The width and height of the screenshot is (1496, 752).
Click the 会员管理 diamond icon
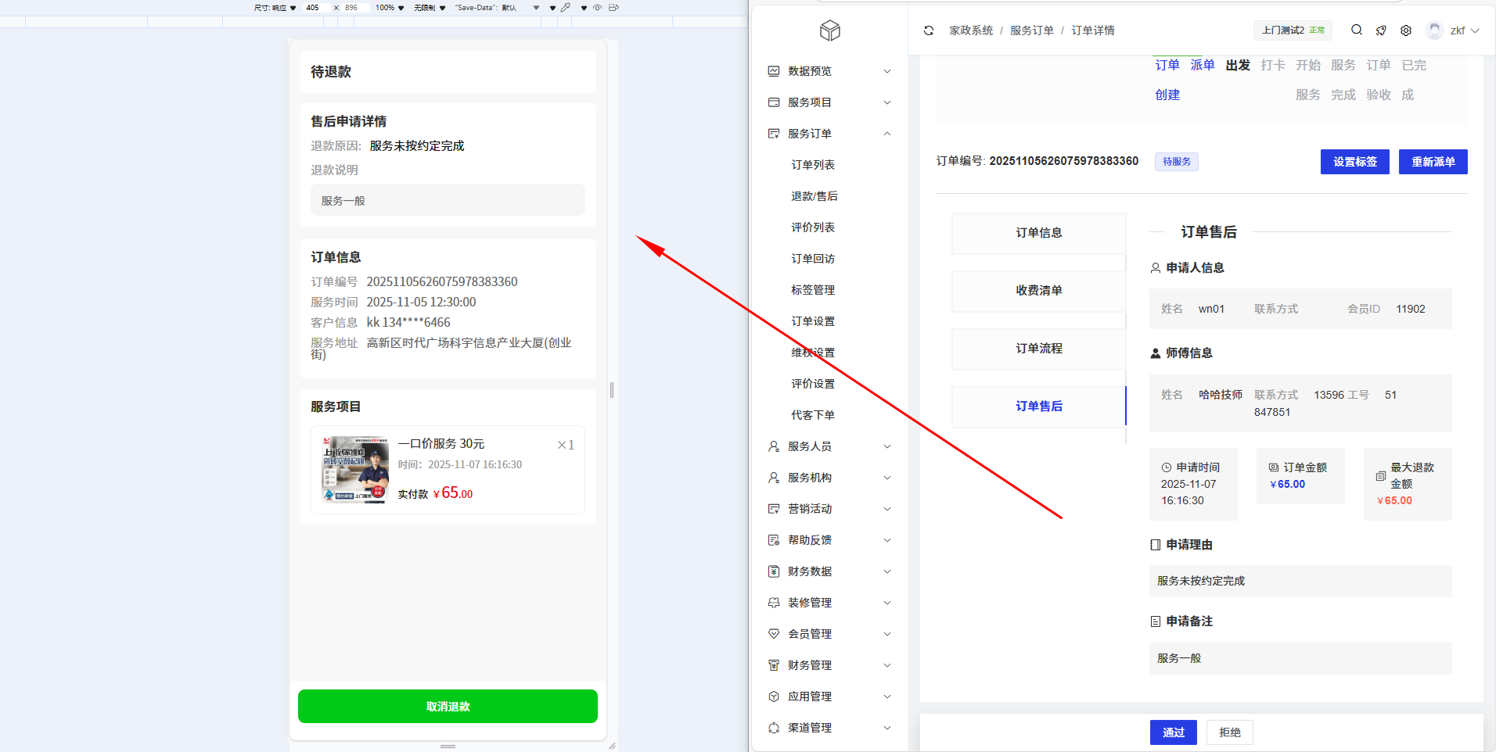click(x=774, y=634)
